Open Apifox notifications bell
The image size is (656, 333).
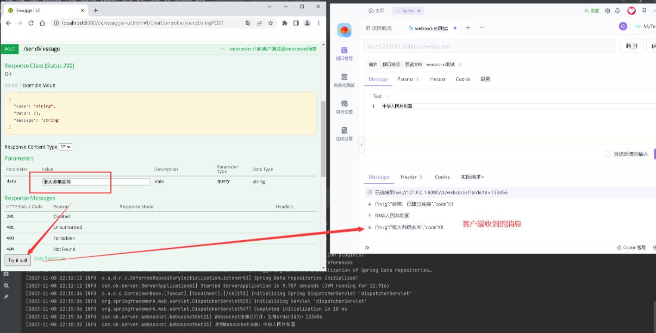pos(618,11)
